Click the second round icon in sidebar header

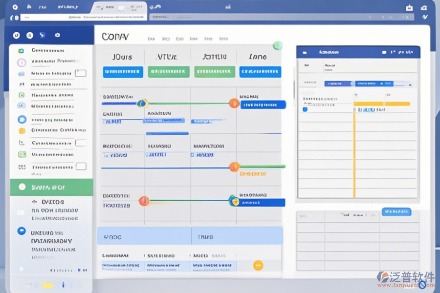click(30, 35)
